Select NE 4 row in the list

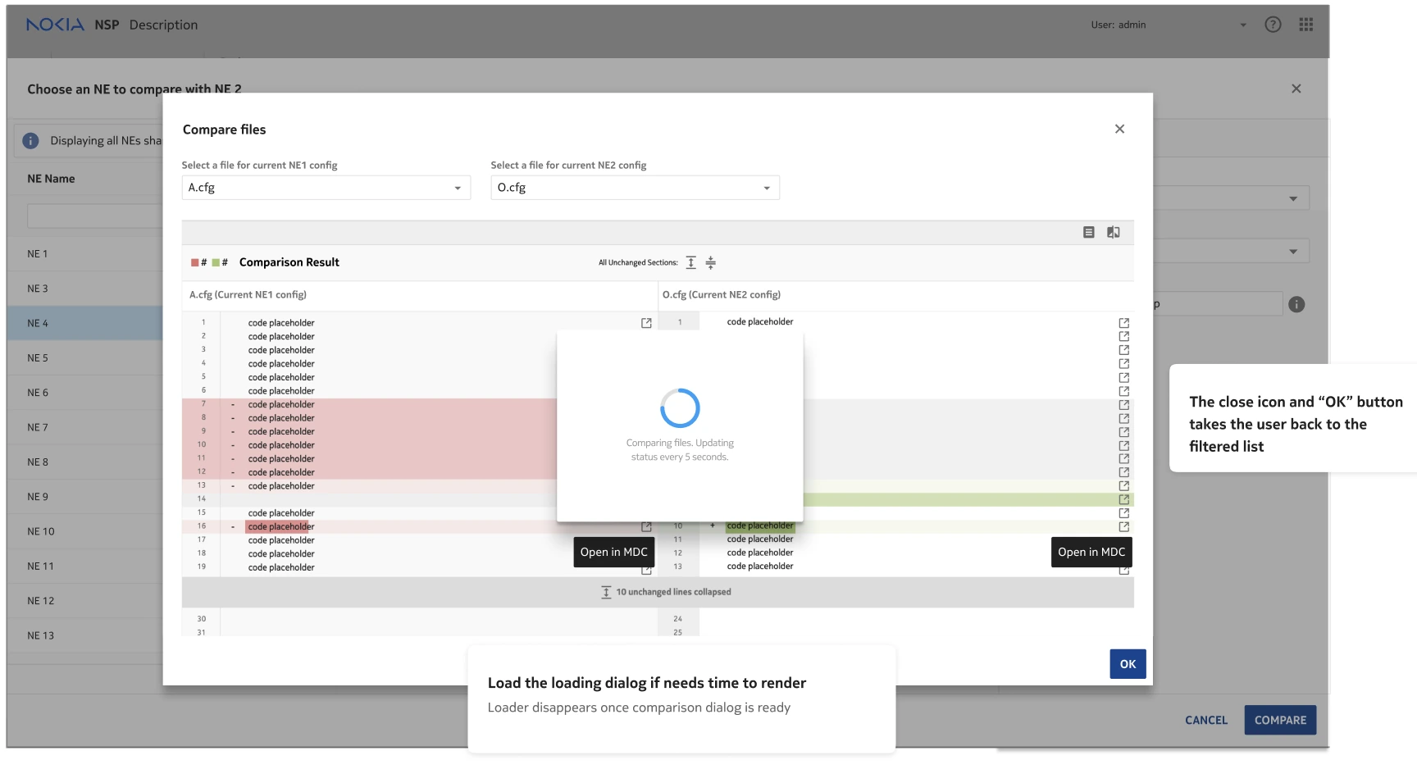pos(85,323)
